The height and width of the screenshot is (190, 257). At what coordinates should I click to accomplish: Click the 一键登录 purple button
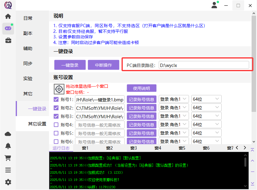pyautogui.click(x=70, y=65)
